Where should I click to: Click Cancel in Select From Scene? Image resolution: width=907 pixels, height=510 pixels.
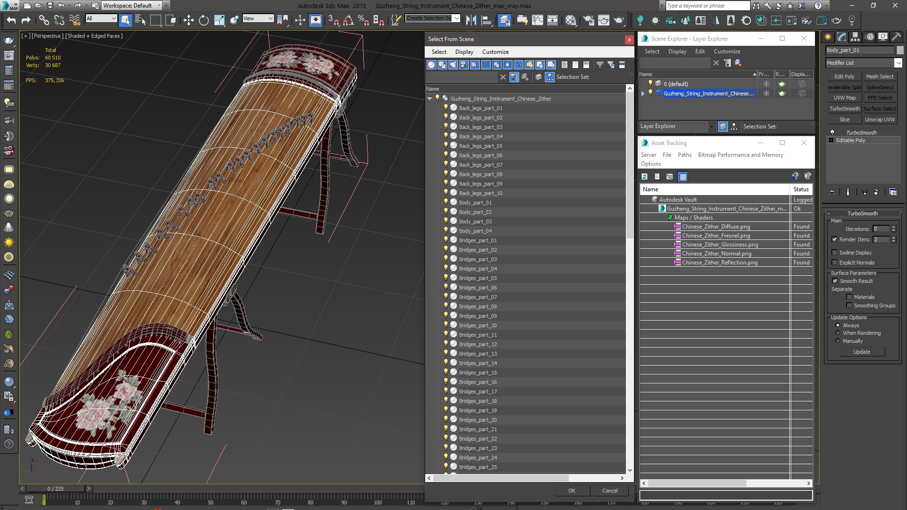610,491
